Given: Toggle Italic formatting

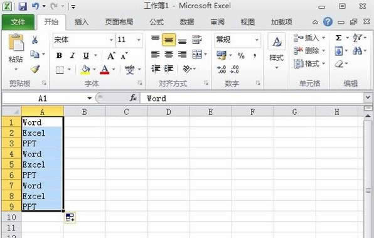Looking at the screenshot, I should 73,56.
